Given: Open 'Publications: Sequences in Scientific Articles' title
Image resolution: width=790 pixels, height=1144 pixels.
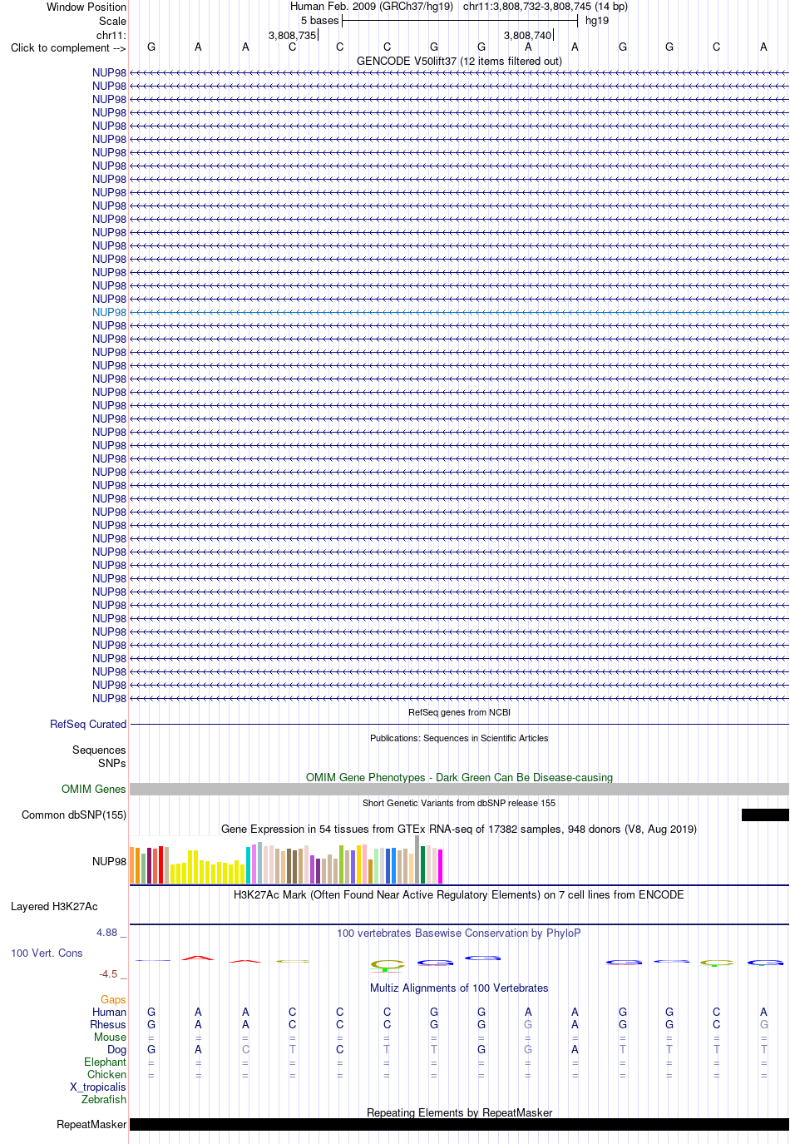Looking at the screenshot, I should tap(459, 738).
